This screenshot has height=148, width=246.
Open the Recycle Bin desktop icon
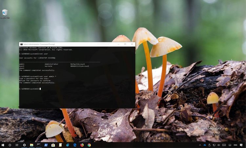[x=5, y=13]
